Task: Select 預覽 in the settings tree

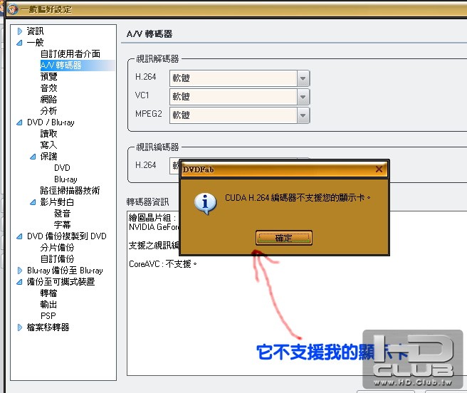Action: [x=48, y=77]
